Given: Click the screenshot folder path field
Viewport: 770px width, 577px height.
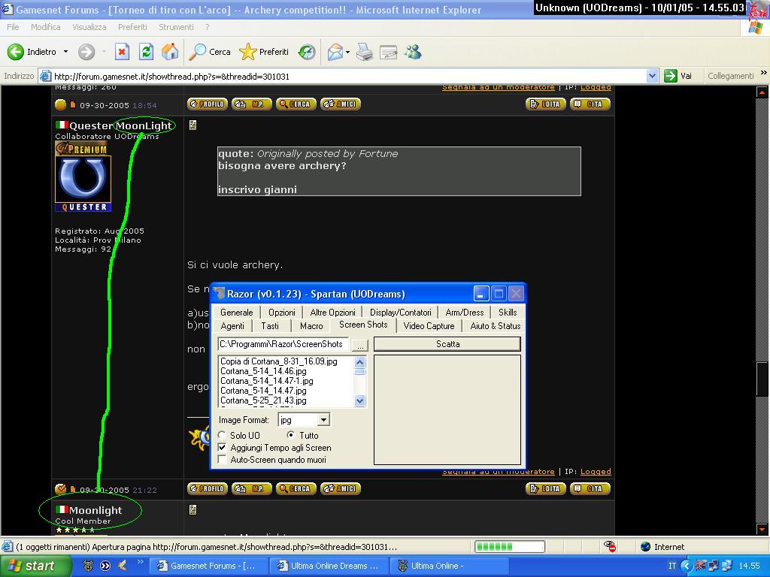Looking at the screenshot, I should pyautogui.click(x=283, y=344).
